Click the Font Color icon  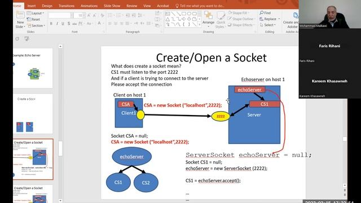(x=99, y=23)
